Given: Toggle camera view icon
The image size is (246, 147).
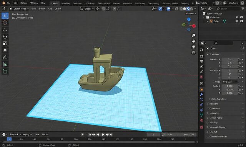Looking at the screenshot, I should point(194,47).
